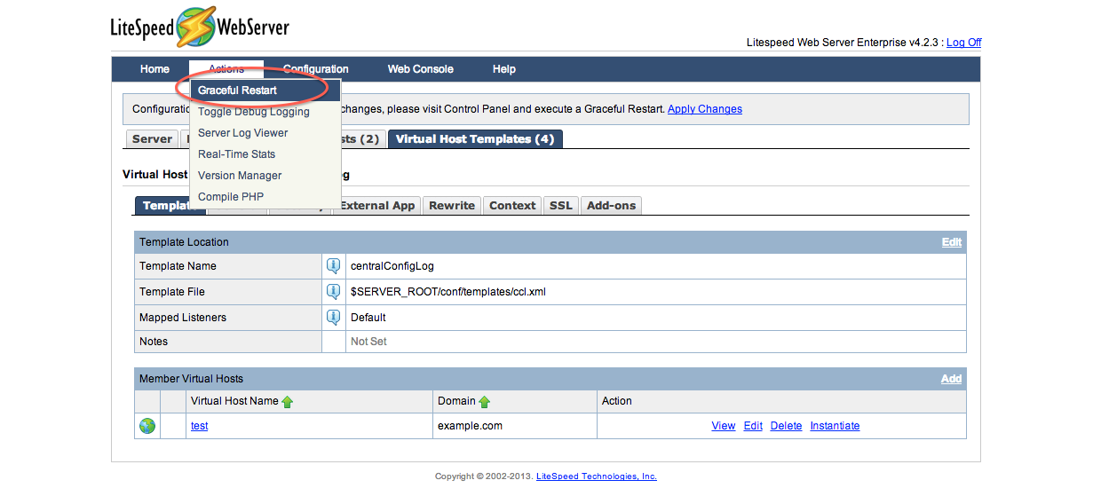
Task: Open the test virtual host link
Action: (x=200, y=426)
